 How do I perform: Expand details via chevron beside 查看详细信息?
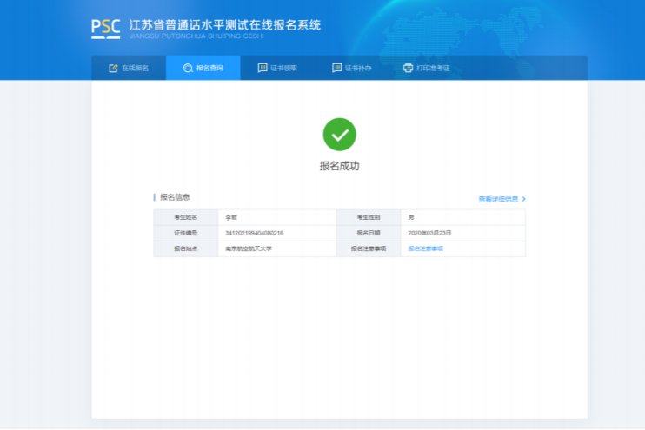point(523,199)
